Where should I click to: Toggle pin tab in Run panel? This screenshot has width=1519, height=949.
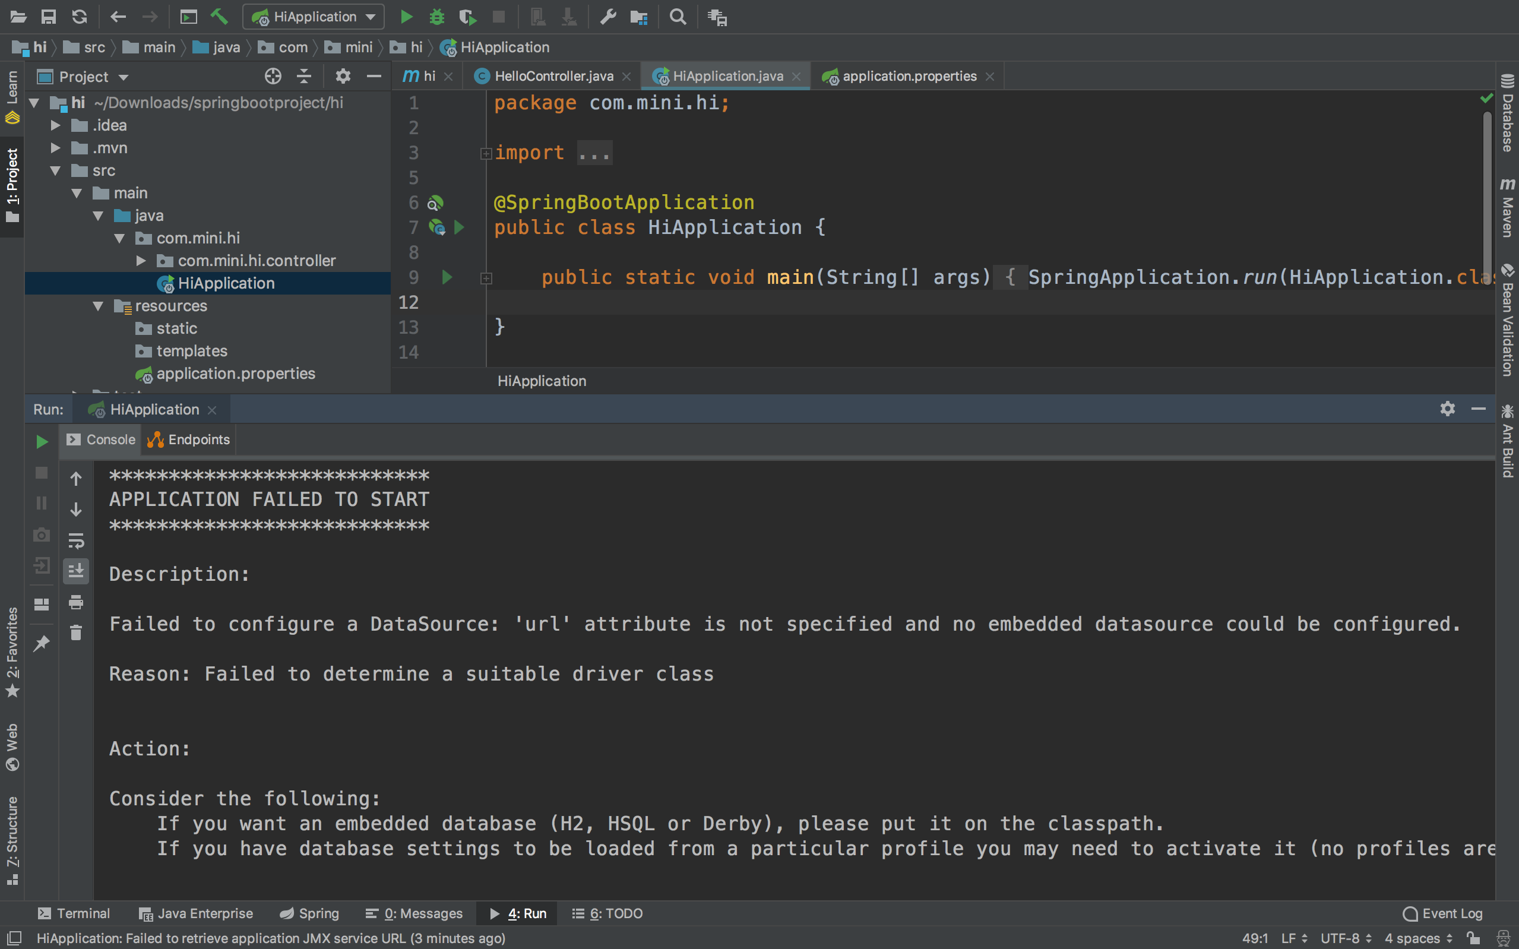[42, 643]
